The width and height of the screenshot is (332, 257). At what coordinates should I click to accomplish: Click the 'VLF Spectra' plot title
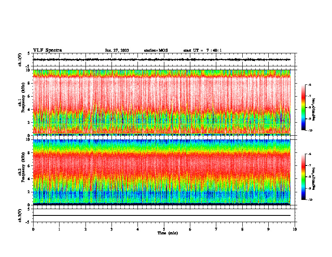47,50
